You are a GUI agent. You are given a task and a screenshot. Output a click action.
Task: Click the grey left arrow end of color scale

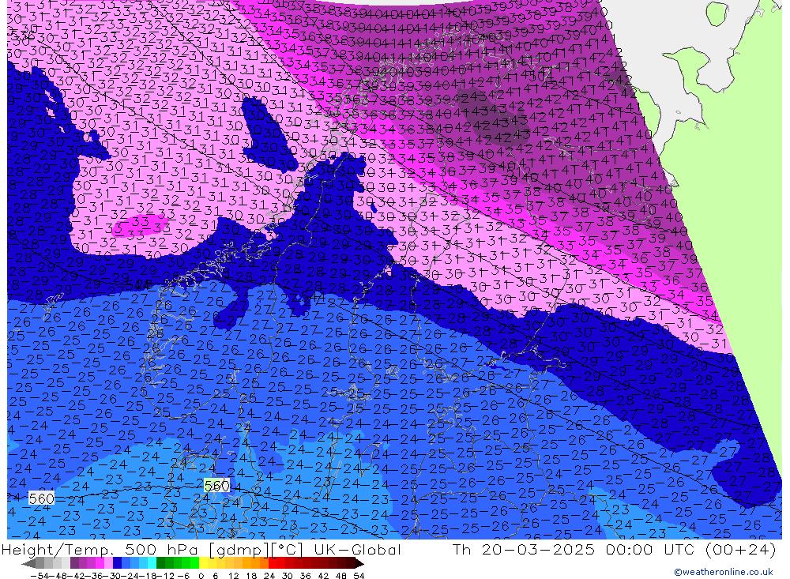(28, 564)
